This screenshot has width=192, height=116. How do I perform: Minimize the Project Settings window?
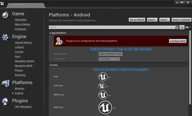pos(177,2)
